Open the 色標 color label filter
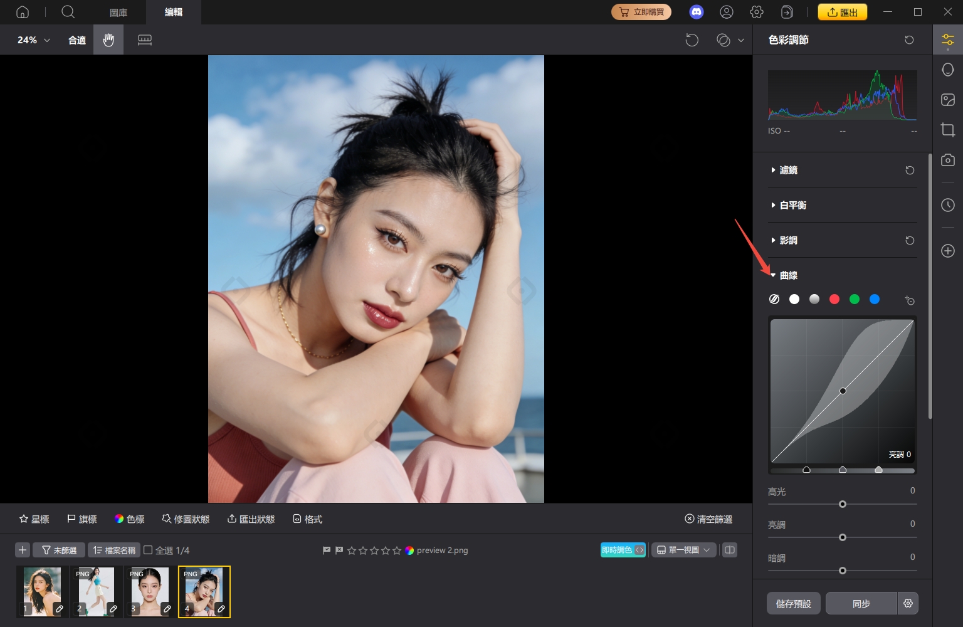Viewport: 963px width, 627px height. point(129,519)
